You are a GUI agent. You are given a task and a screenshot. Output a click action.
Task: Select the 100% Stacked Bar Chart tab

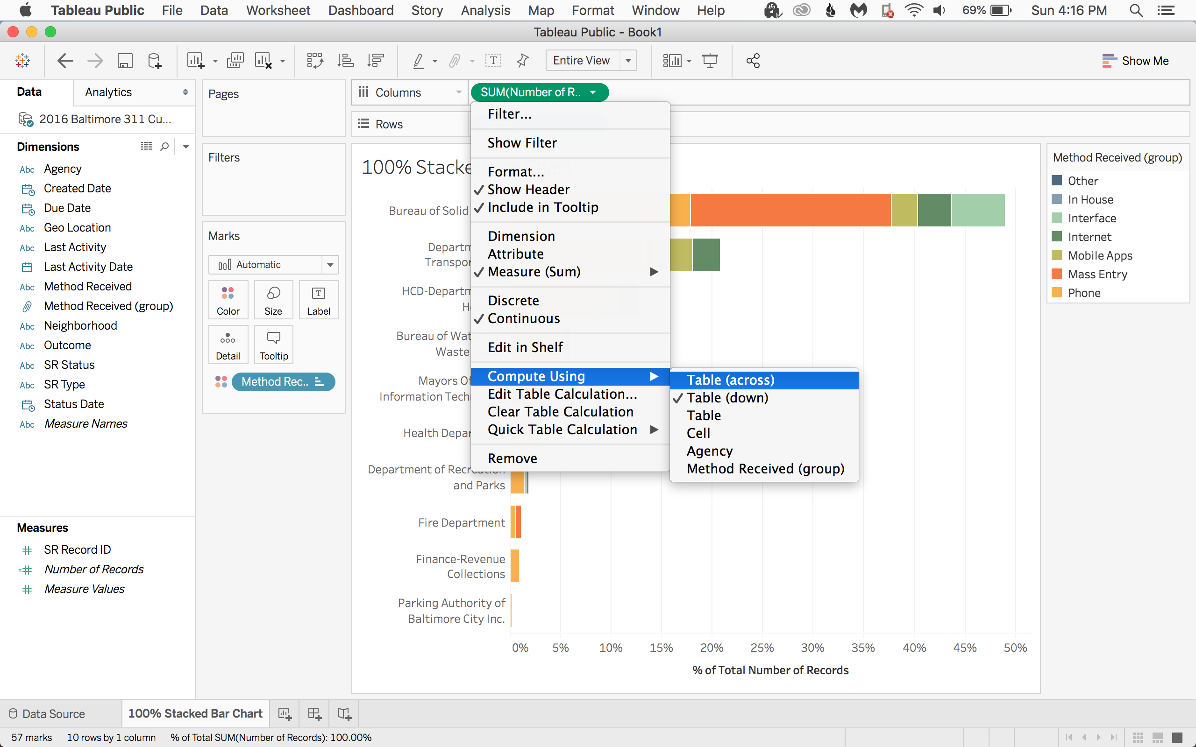point(195,714)
